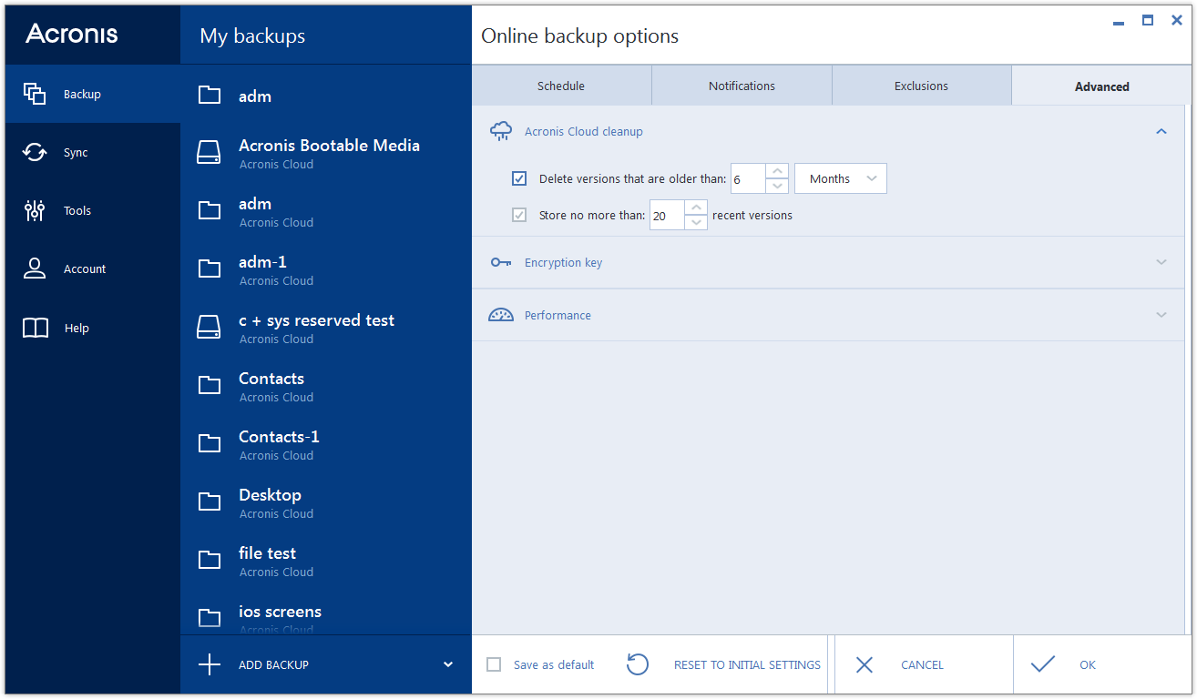This screenshot has width=1197, height=699.
Task: Click the Acronis Cloud cleanup cloud icon
Action: (x=501, y=131)
